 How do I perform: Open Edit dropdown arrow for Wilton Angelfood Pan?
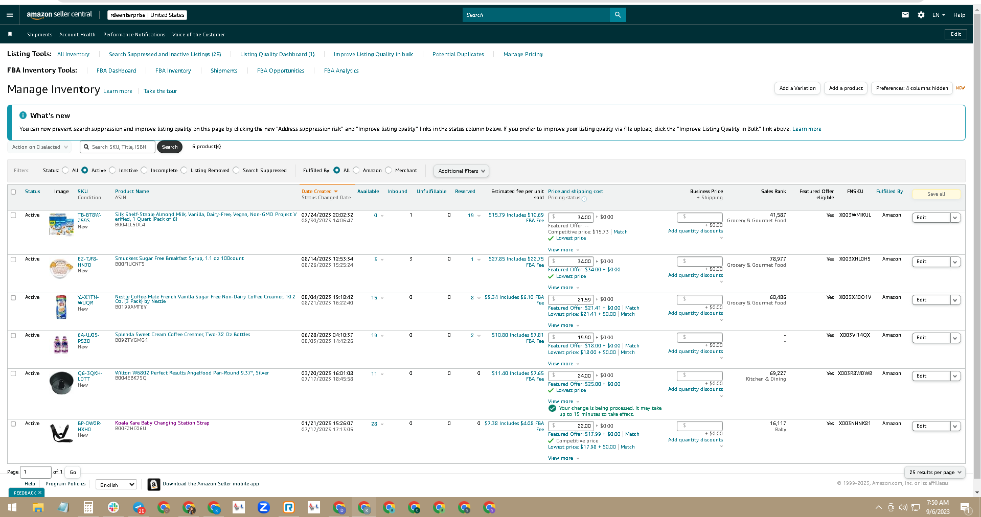(x=955, y=376)
